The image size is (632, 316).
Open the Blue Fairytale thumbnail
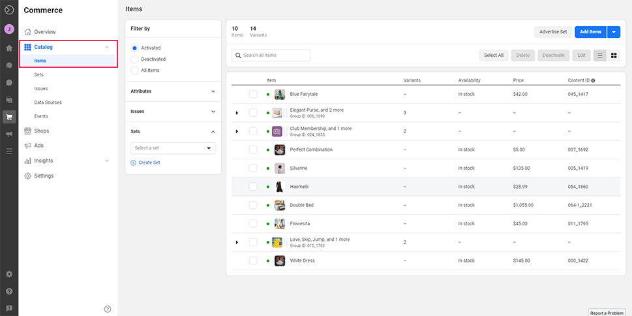pos(280,94)
